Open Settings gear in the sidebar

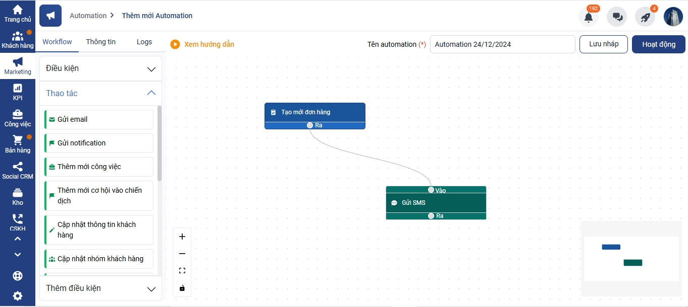click(18, 295)
